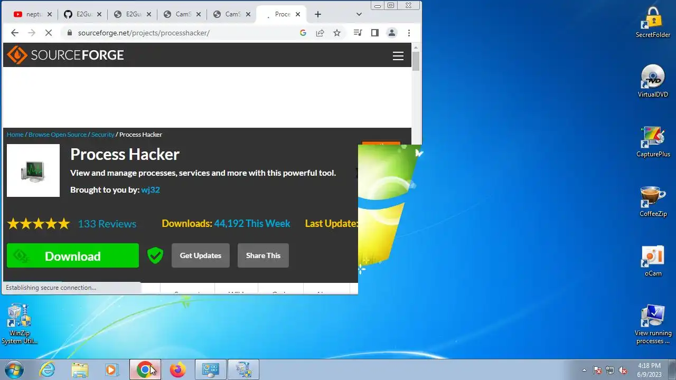Viewport: 676px width, 380px height.
Task: Go to Home breadcrumb
Action: [15, 135]
